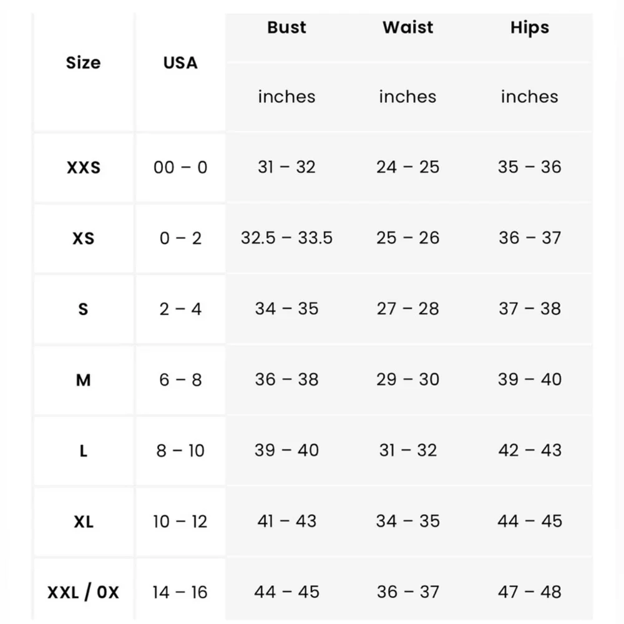Click USA size 14 – 16 cell
This screenshot has width=624, height=624.
point(180,592)
